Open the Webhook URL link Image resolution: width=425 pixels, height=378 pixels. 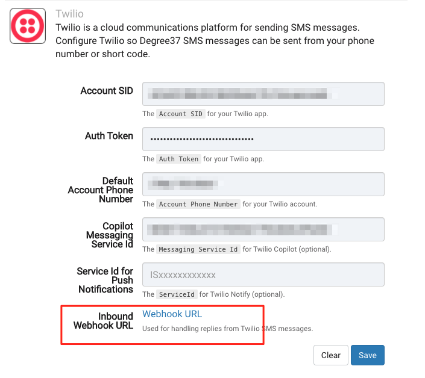pos(172,314)
